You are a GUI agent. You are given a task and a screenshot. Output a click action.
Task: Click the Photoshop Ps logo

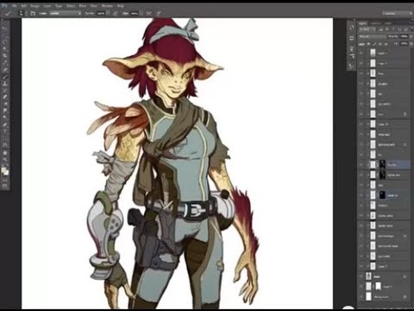[4, 5]
